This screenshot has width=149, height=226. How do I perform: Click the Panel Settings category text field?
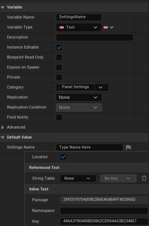(77, 87)
